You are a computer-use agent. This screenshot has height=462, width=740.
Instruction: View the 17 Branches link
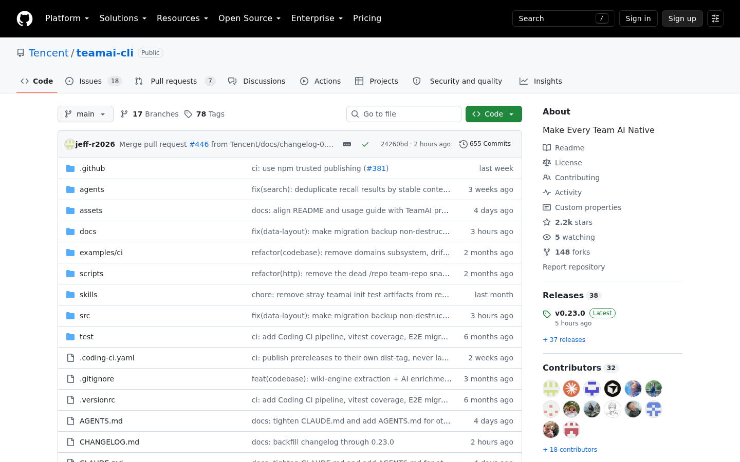tap(150, 114)
